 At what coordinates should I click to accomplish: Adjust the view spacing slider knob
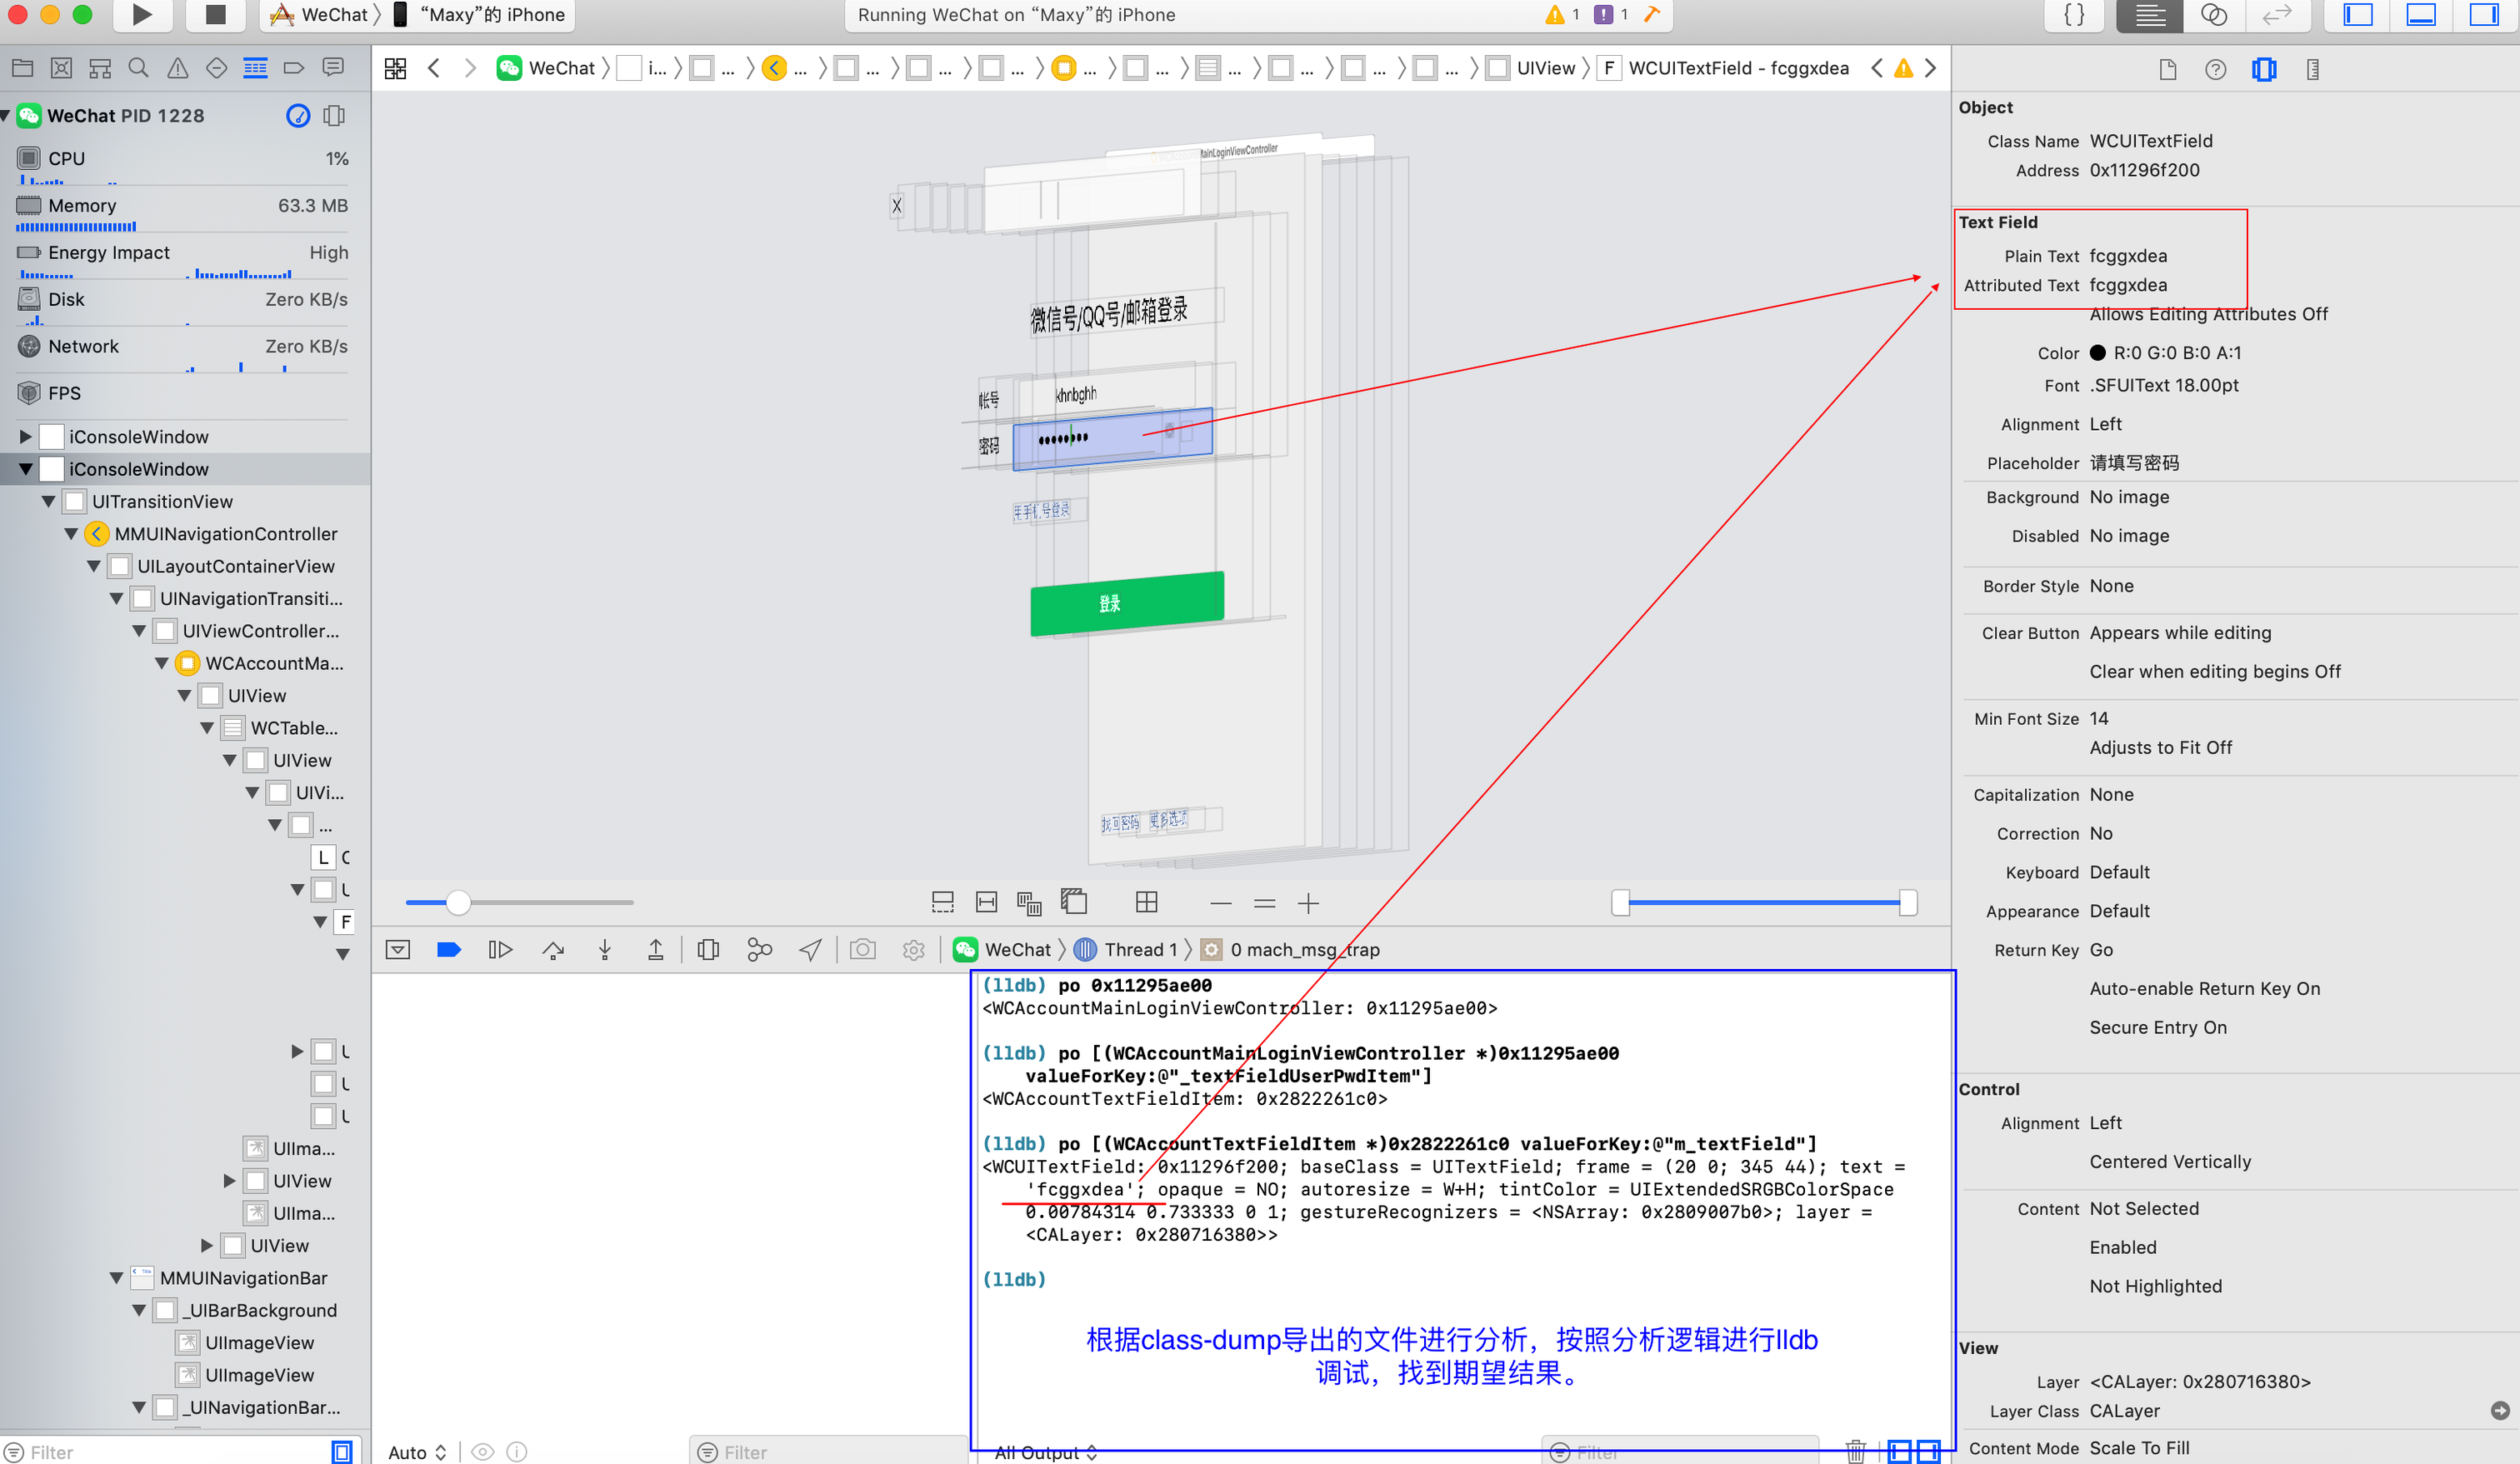point(458,903)
